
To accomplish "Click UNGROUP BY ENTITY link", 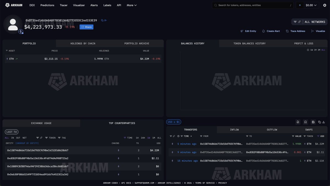I will (x=27, y=143).
